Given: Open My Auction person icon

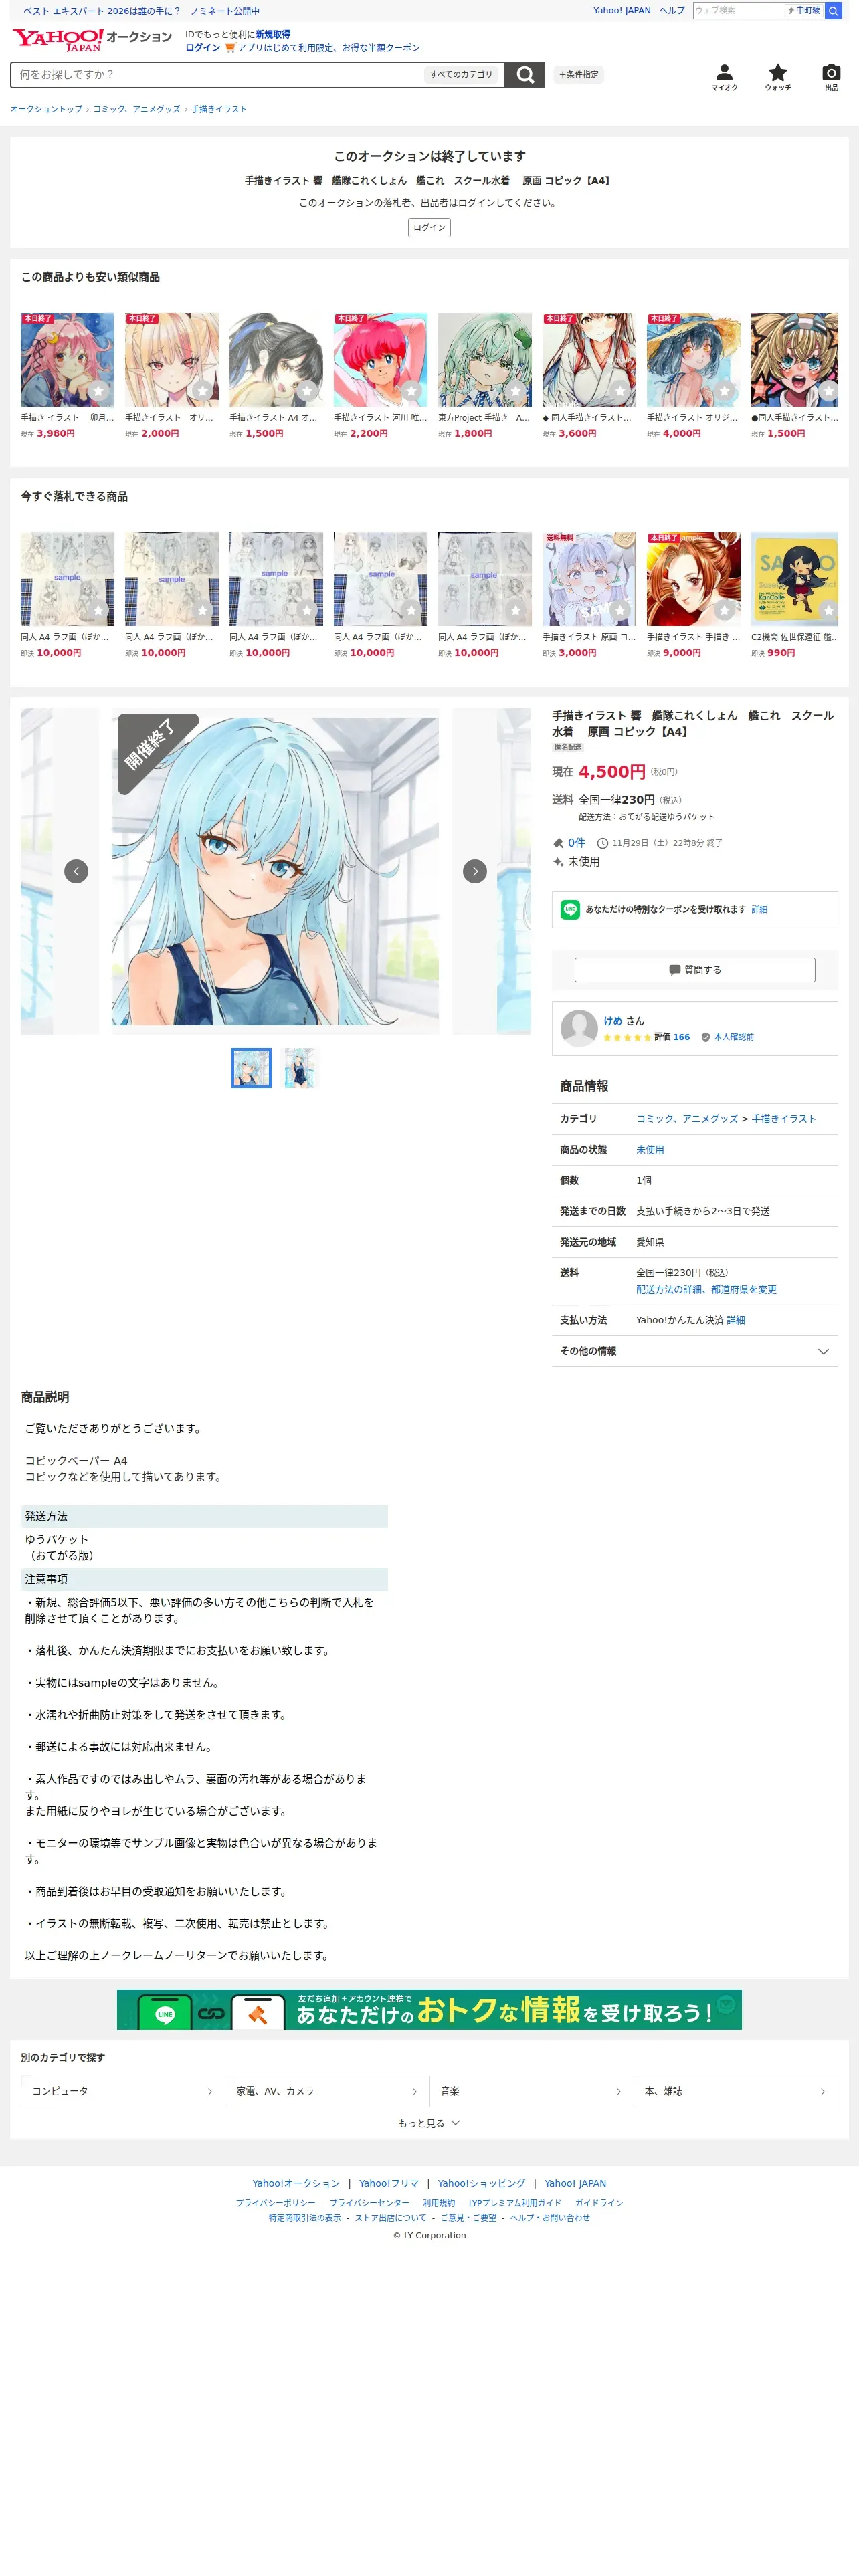Looking at the screenshot, I should [x=724, y=77].
